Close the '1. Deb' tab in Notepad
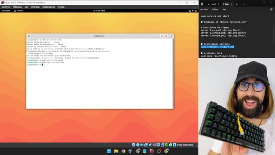 point(231,4)
